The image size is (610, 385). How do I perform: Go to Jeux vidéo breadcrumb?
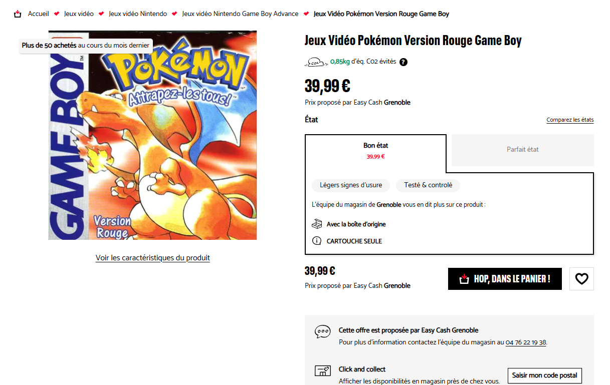click(79, 14)
